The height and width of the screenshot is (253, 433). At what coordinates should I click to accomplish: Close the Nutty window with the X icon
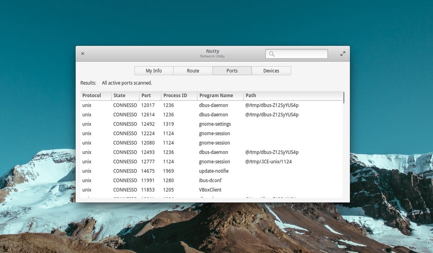point(82,54)
